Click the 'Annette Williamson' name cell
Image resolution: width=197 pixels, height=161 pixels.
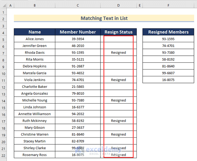(35, 114)
